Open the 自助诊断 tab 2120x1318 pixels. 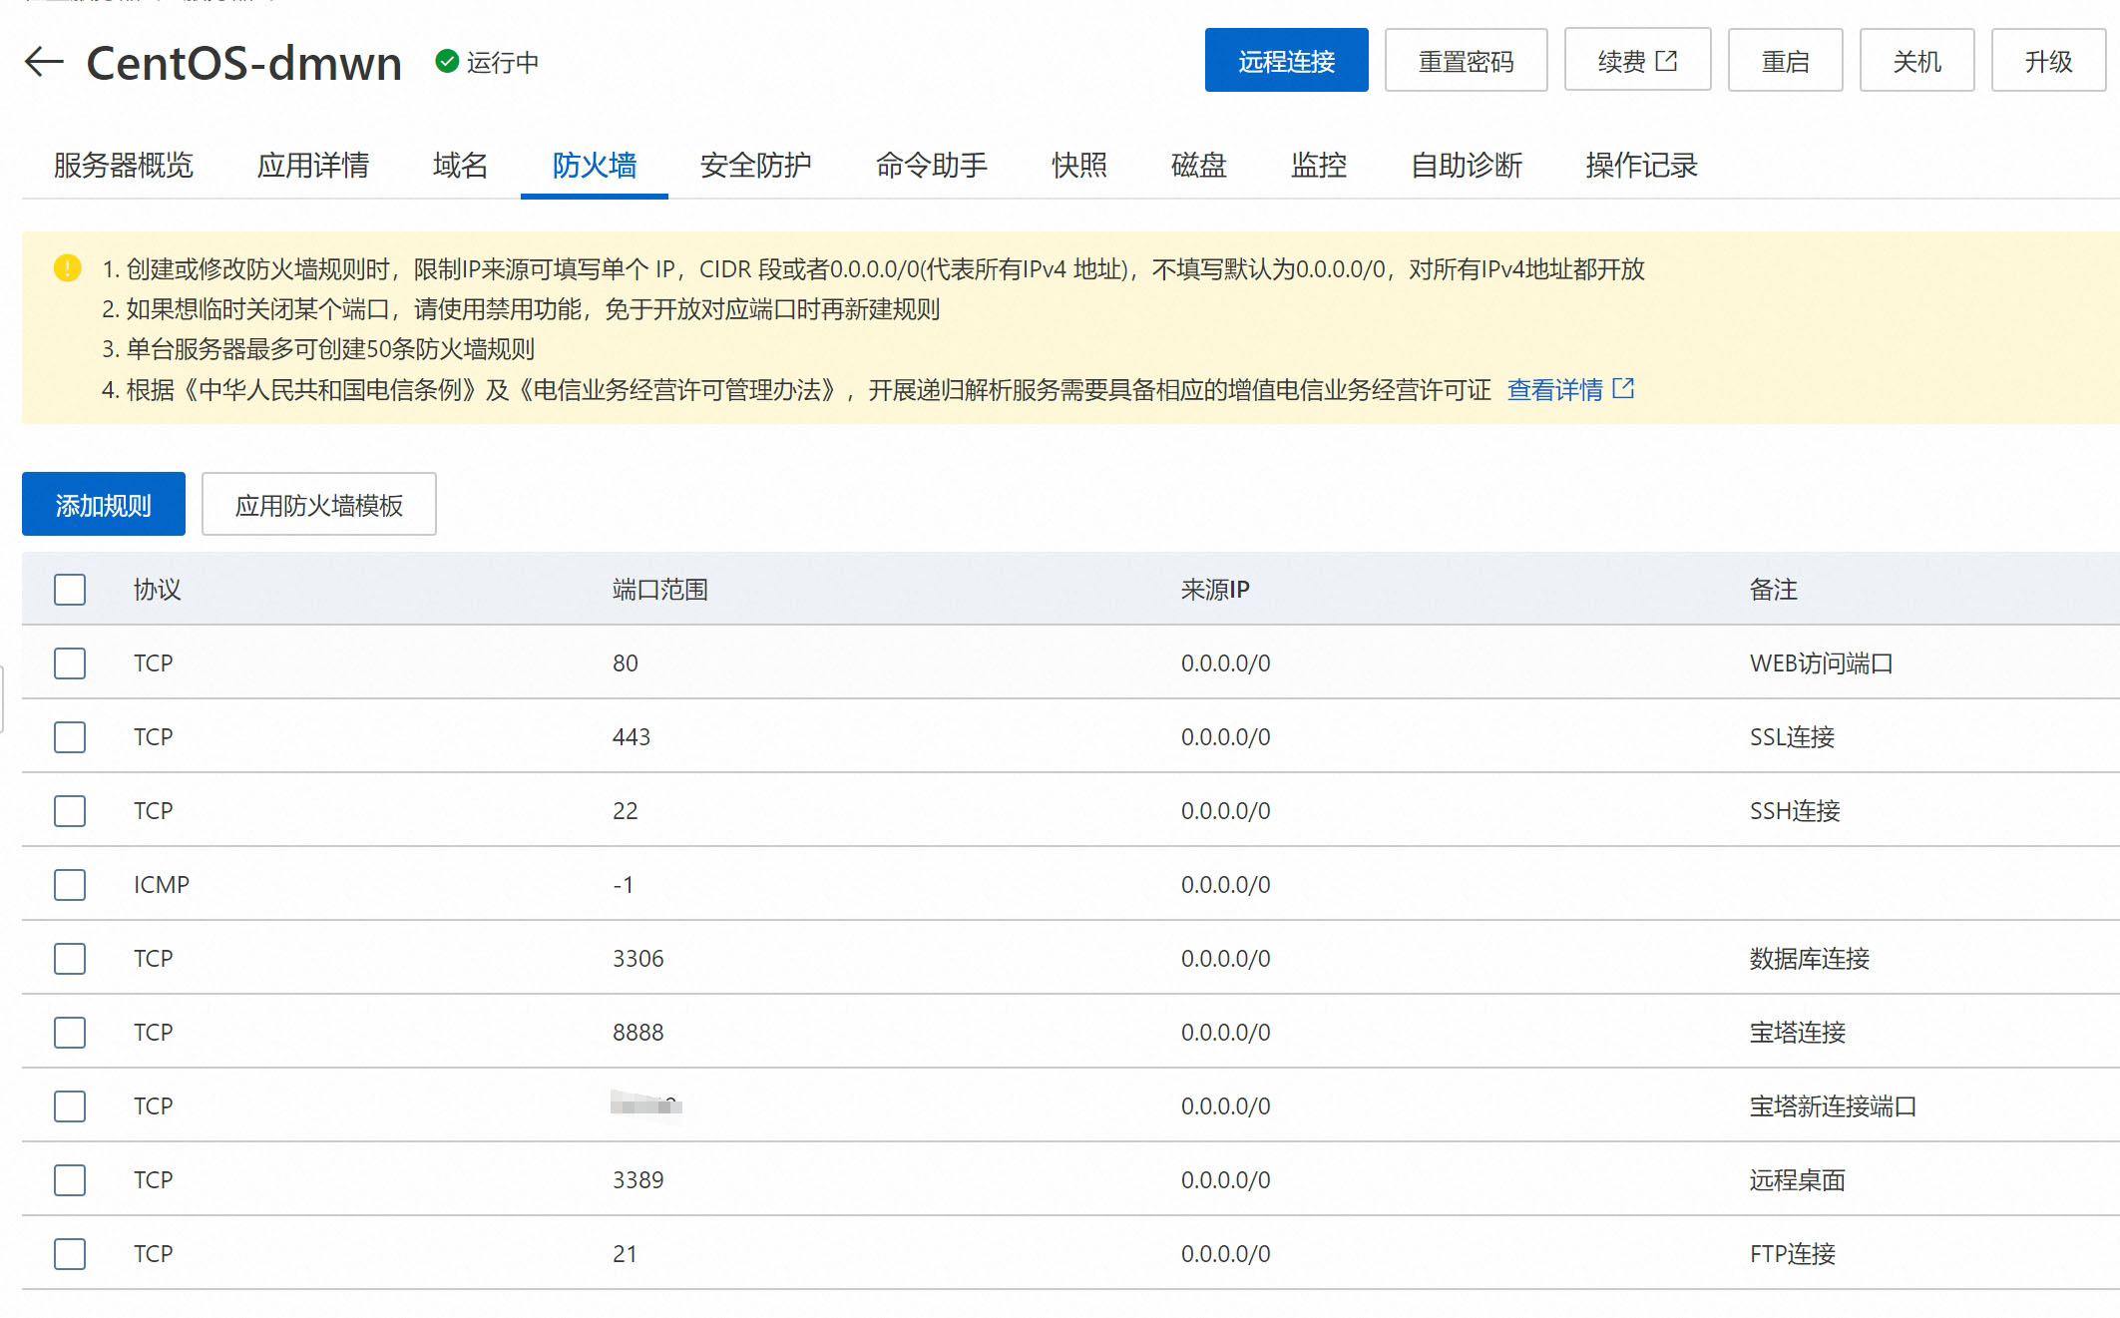(1467, 166)
